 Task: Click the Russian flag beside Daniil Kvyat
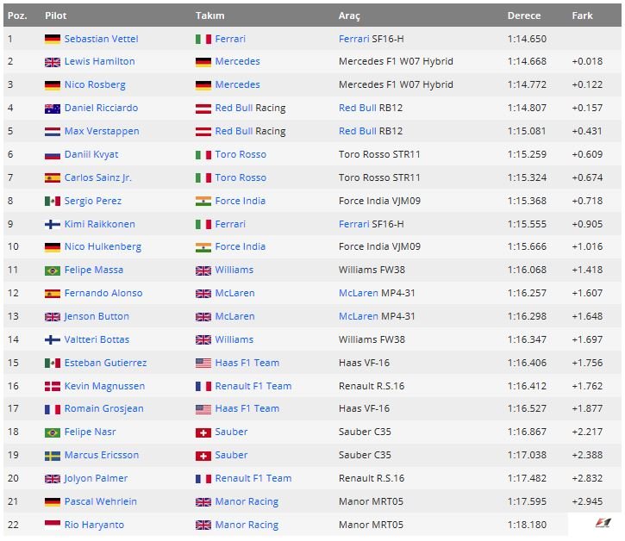[x=53, y=155]
